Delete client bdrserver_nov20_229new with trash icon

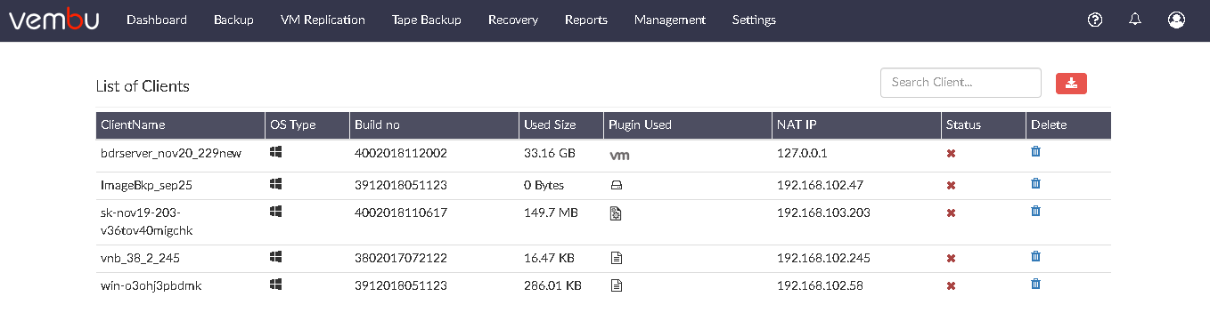[x=1035, y=152]
